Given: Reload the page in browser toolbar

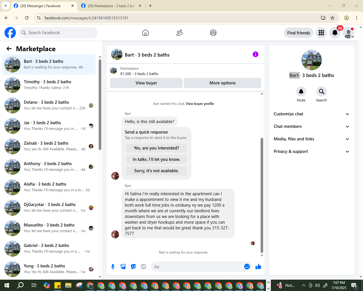Looking at the screenshot, I should click(x=27, y=18).
